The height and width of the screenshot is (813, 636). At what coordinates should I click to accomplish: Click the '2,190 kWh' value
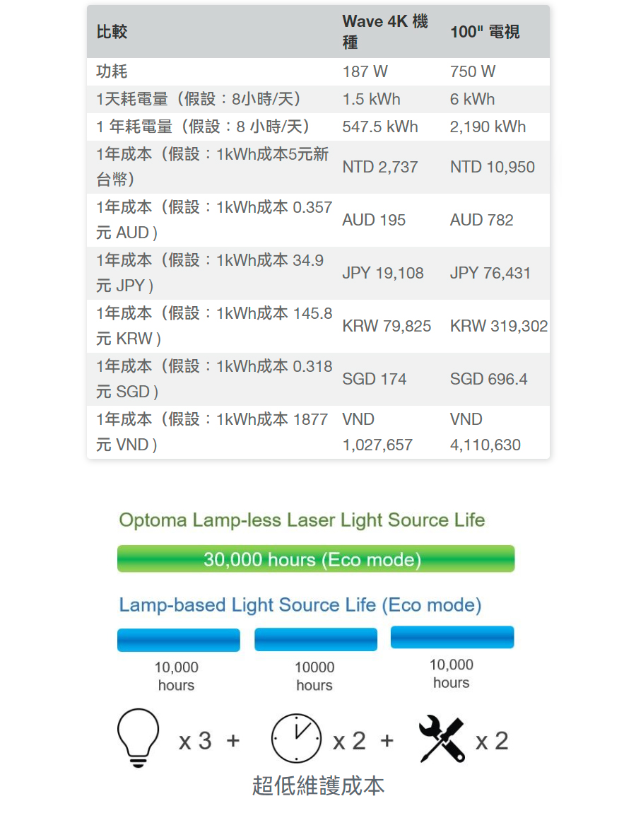coord(488,127)
